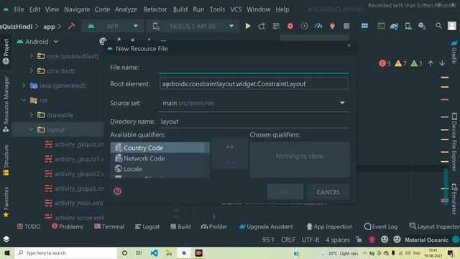The height and width of the screenshot is (259, 460).
Task: Expand the com (androidTest) folder
Action: pyautogui.click(x=31, y=56)
